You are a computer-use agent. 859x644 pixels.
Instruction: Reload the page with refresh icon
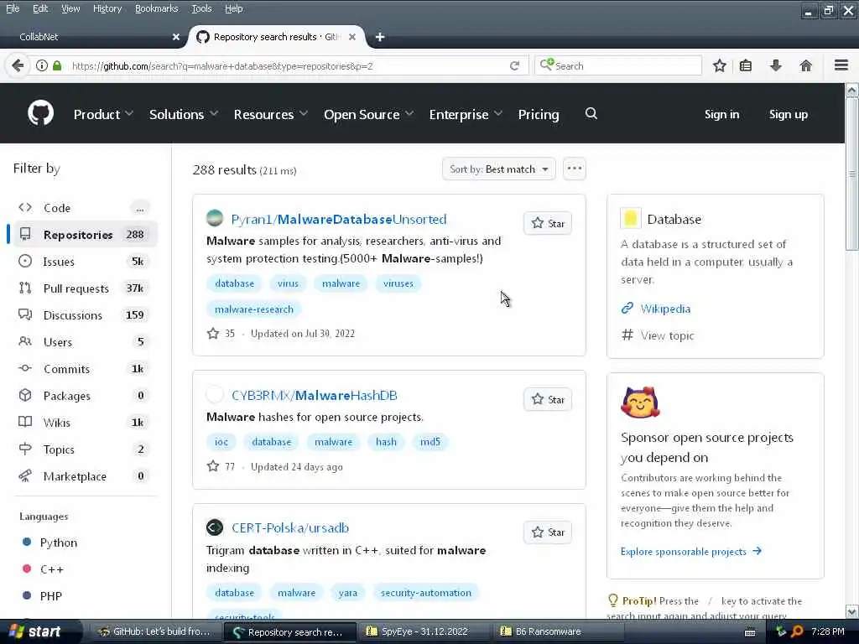click(514, 65)
